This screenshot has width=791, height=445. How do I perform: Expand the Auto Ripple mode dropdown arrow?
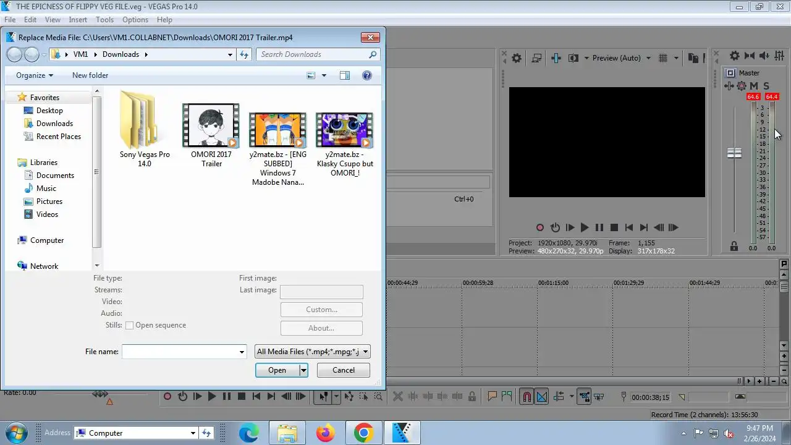572,397
